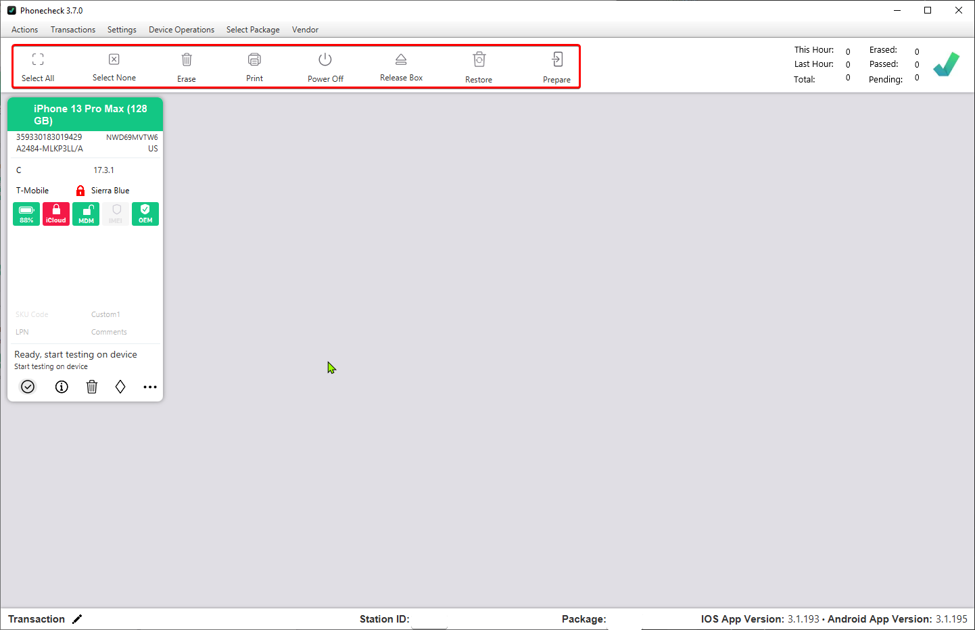Open the Vendor menu

pos(305,30)
